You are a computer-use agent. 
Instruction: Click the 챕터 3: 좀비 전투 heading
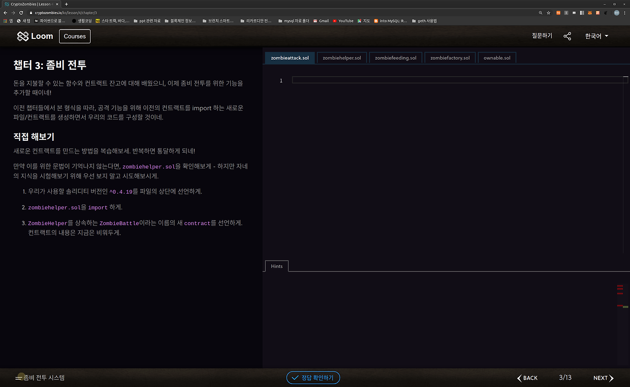pyautogui.click(x=50, y=65)
